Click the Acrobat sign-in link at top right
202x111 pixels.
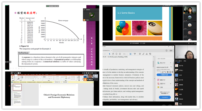tap(171, 50)
